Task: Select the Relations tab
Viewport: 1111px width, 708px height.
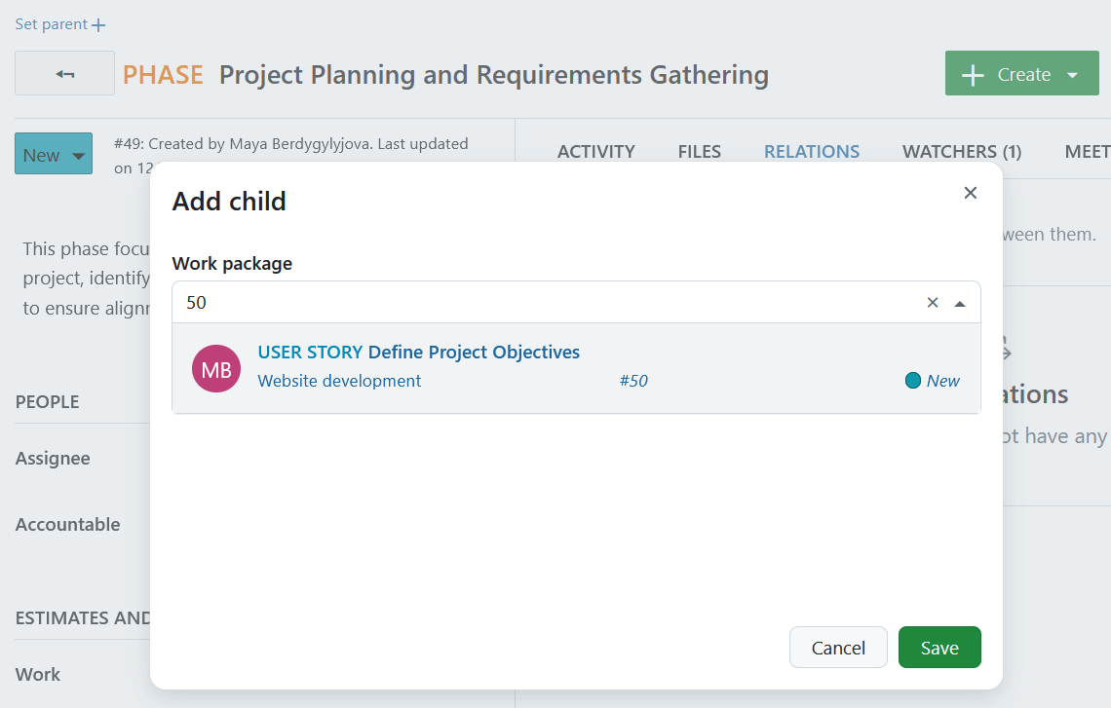Action: click(x=811, y=151)
